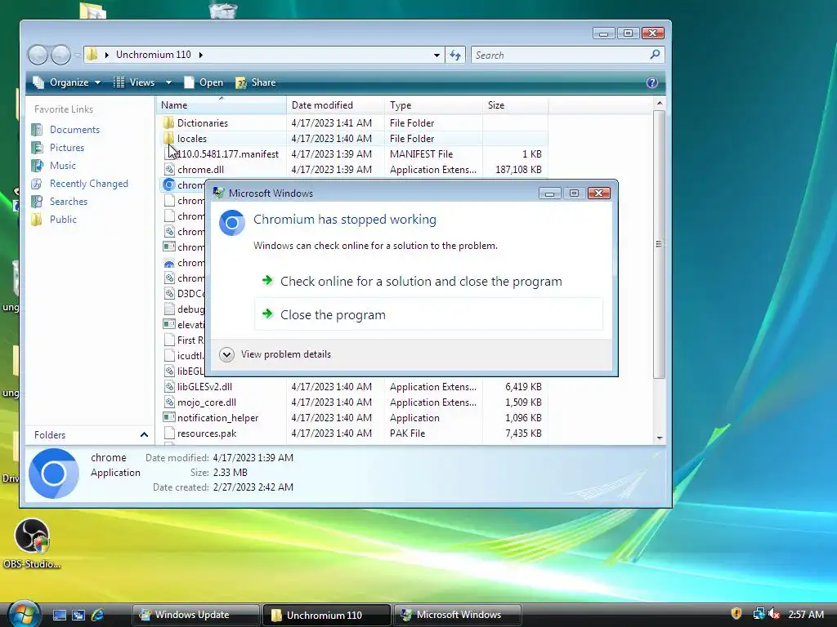Click Open in the Explorer toolbar
The width and height of the screenshot is (837, 627).
pyautogui.click(x=204, y=82)
